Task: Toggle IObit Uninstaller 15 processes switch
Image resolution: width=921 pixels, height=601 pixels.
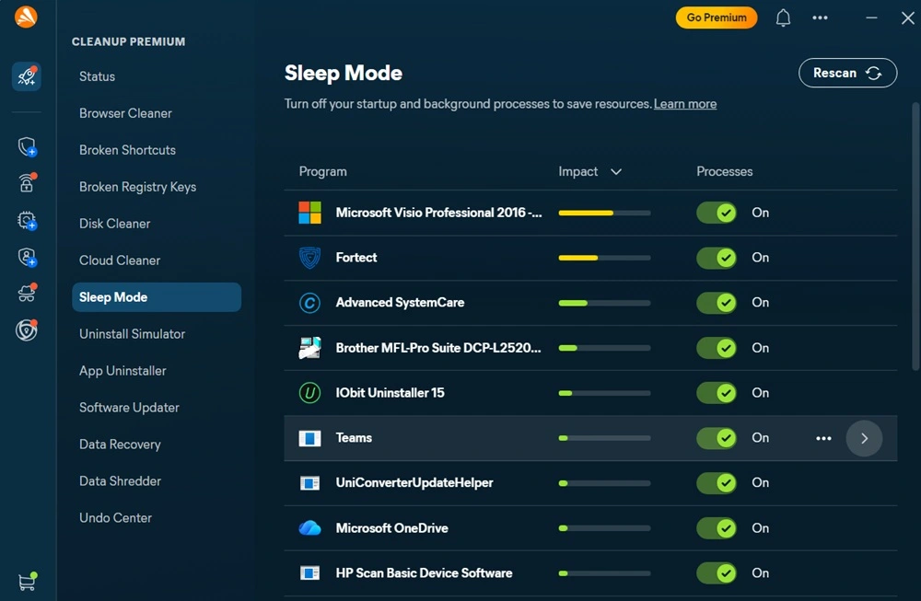Action: [x=717, y=393]
